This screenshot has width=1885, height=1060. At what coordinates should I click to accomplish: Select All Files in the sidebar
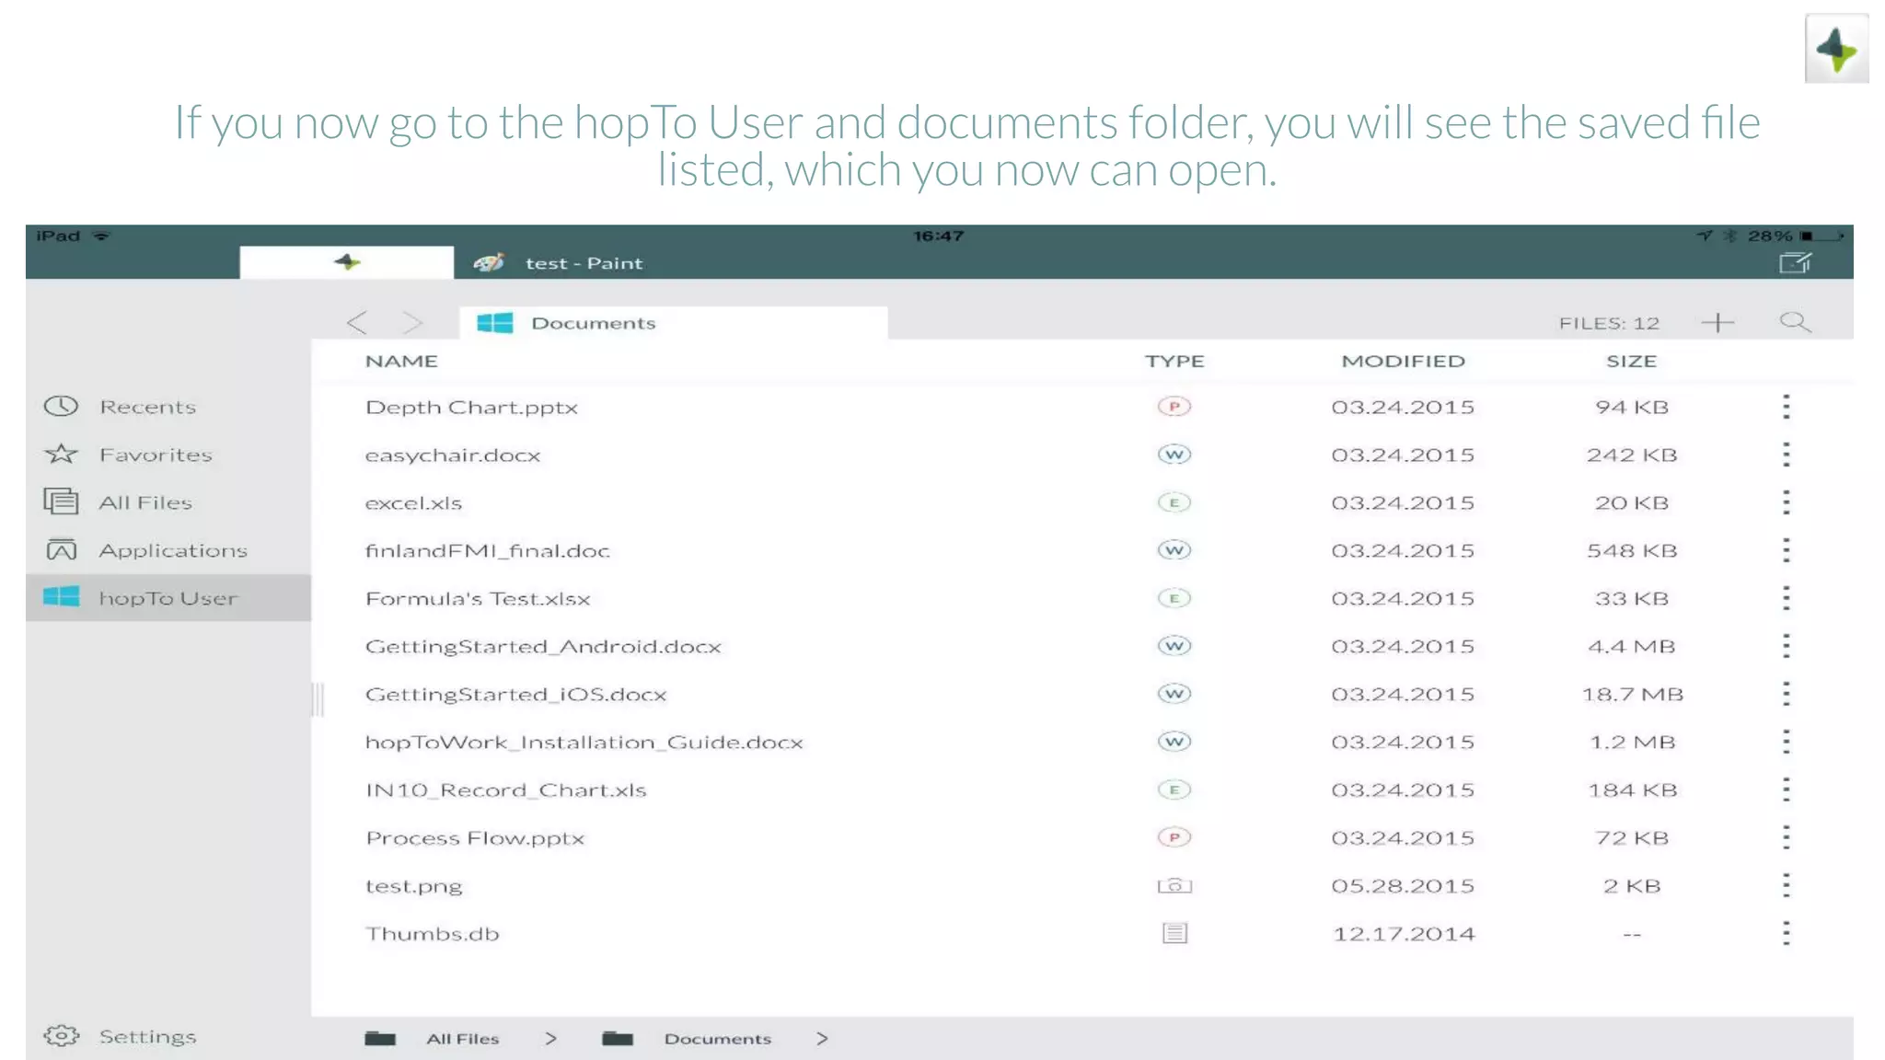tap(118, 502)
